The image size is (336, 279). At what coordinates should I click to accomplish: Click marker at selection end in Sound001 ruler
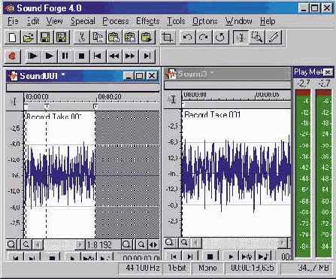pyautogui.click(x=95, y=107)
